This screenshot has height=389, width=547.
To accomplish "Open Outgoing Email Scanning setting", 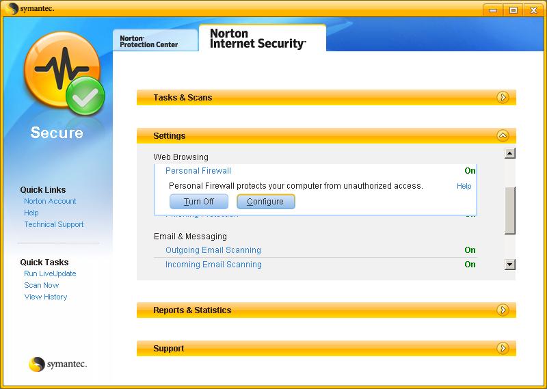I will pos(213,250).
